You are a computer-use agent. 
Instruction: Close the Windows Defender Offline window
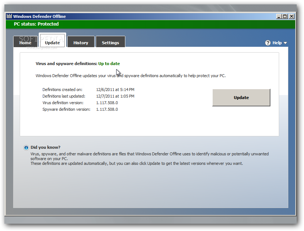292,16
